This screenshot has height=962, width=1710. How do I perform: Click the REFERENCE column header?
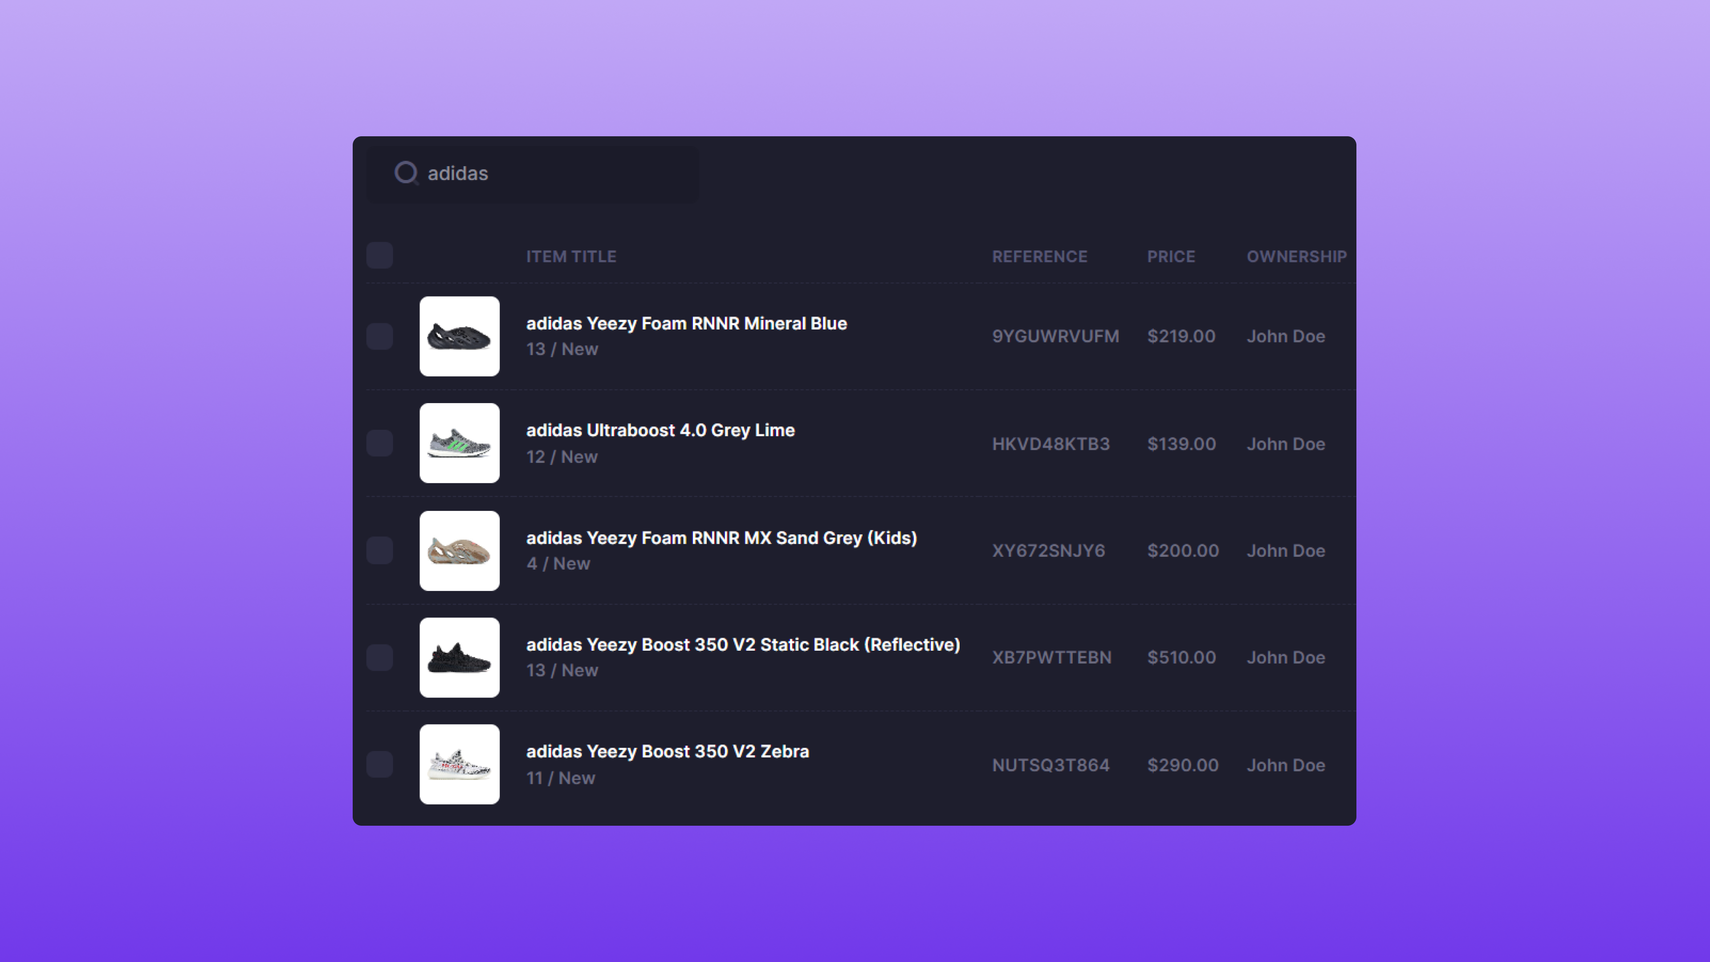point(1039,256)
